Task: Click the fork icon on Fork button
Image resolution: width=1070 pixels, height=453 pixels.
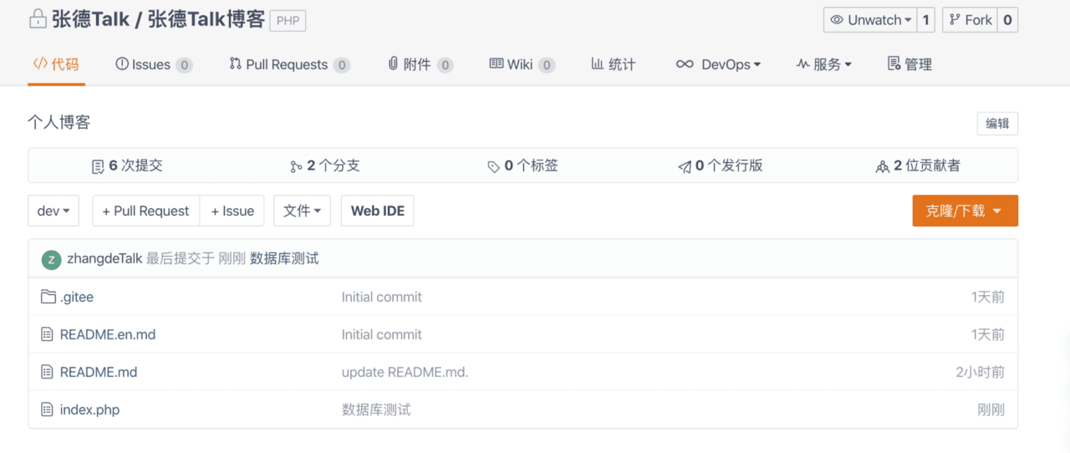Action: [955, 20]
